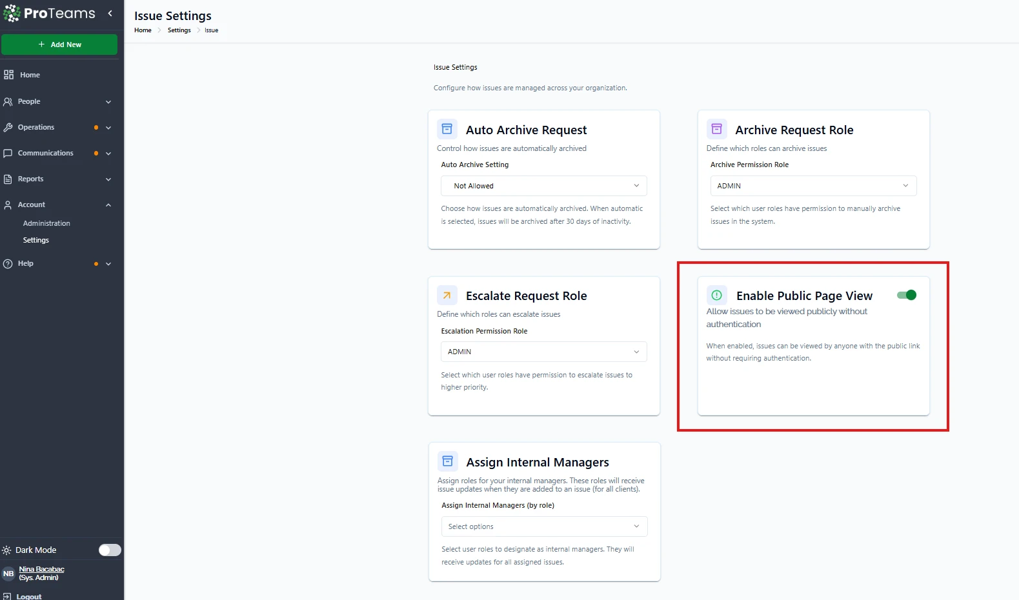
Task: Open the Archive Permission Role dropdown
Action: pos(812,186)
